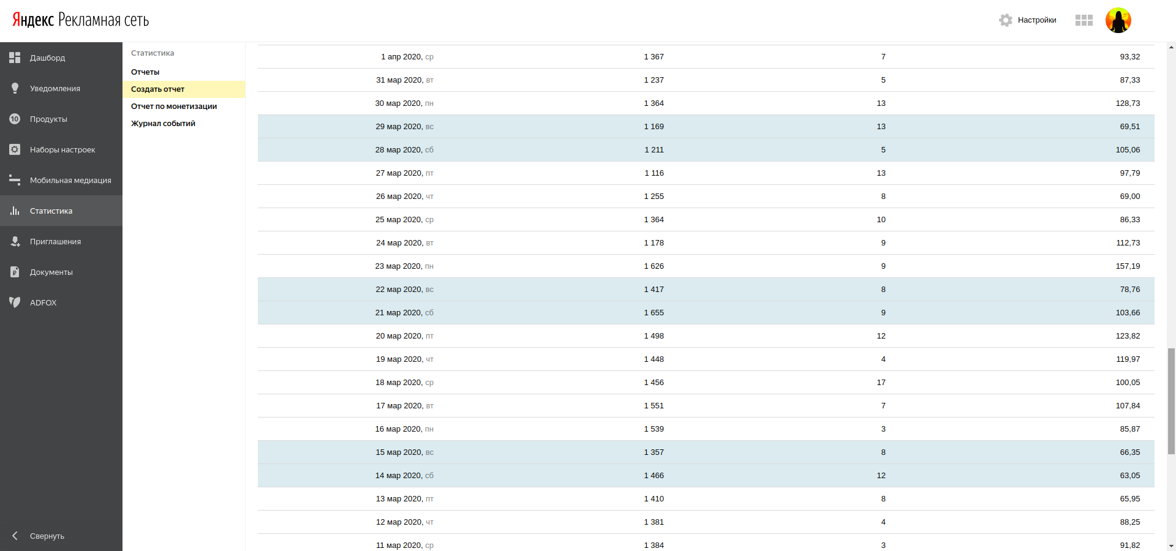Open the services grid icon in header

tap(1084, 20)
